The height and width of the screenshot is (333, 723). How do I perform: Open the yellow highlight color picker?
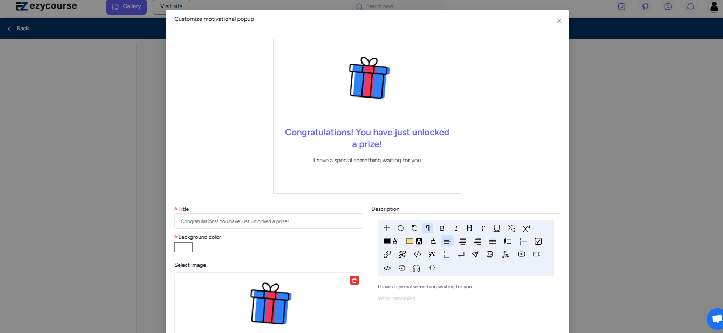(x=414, y=241)
